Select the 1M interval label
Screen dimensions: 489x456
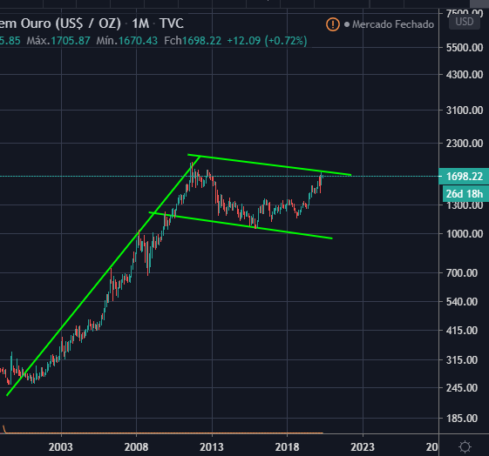click(x=140, y=23)
